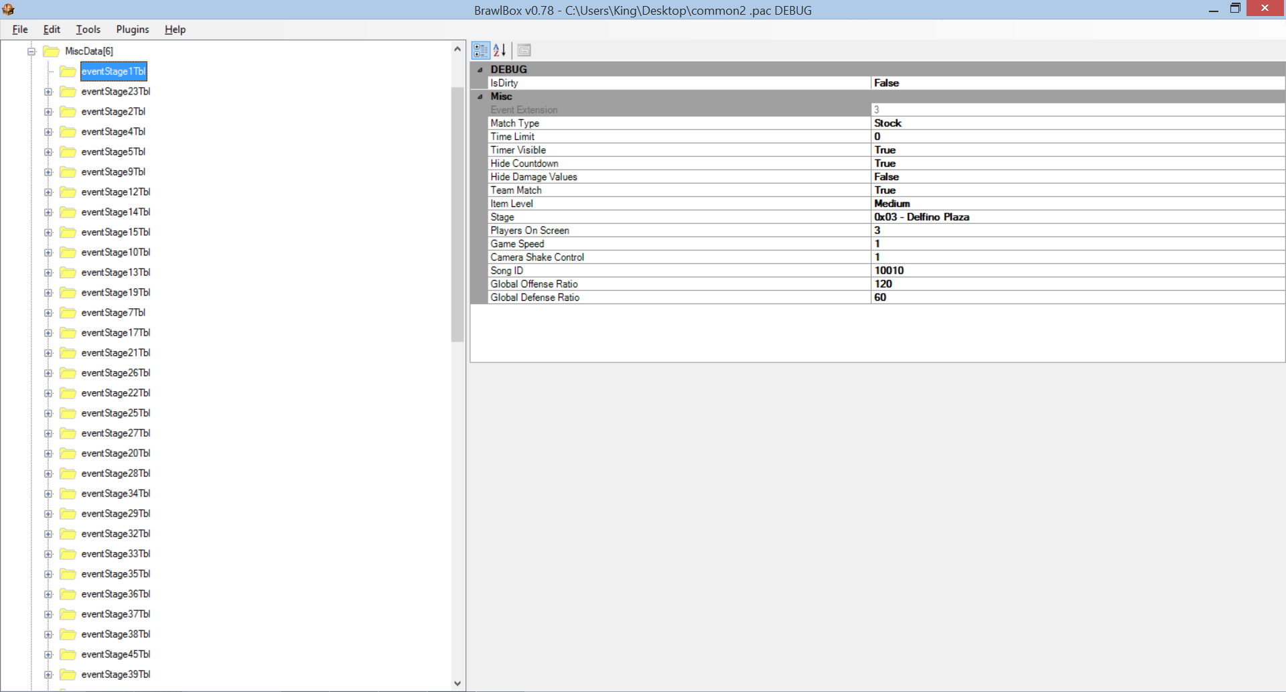Click the eventStage45Tbl folder icon
The width and height of the screenshot is (1286, 692).
tap(68, 654)
